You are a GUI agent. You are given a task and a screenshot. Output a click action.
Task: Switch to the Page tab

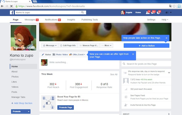pyautogui.click(x=16, y=20)
